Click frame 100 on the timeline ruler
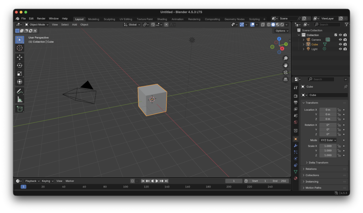Image resolution: width=363 pixels, height=213 pixels. (125, 187)
